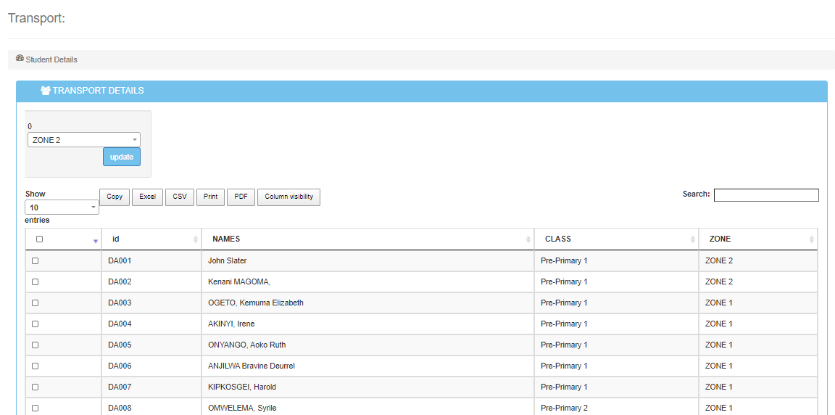Click the Student Details dashboard icon
This screenshot has width=835, height=415.
pyautogui.click(x=20, y=59)
